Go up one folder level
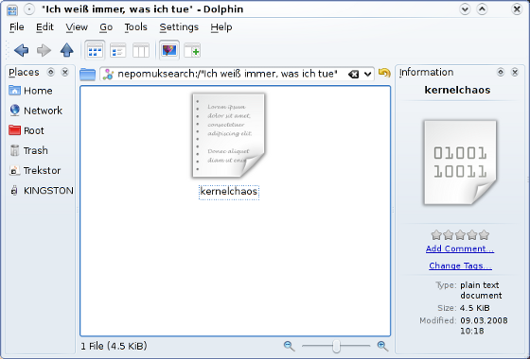The width and height of the screenshot is (530, 359). [x=66, y=50]
